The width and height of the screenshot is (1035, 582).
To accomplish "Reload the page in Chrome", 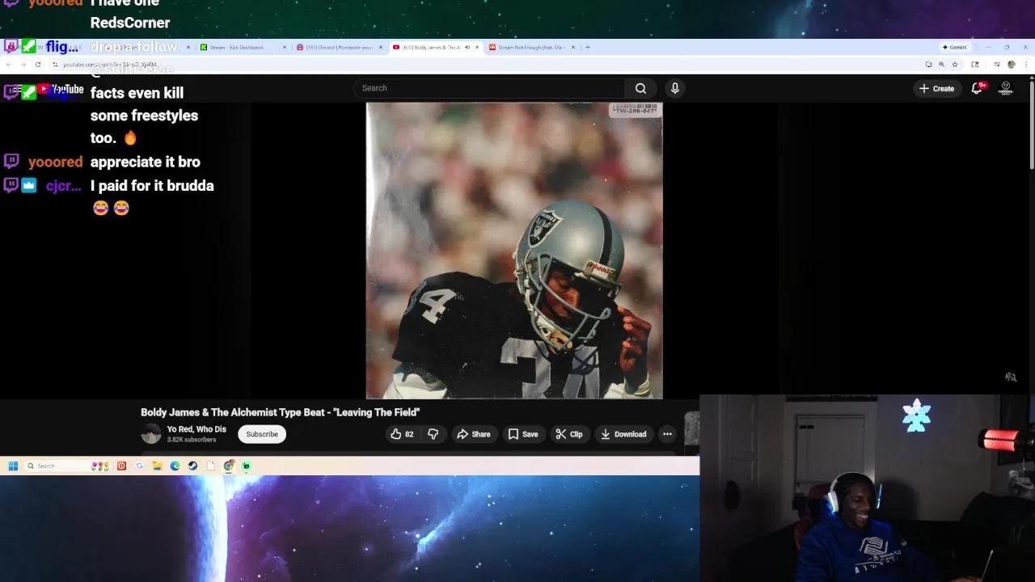I will [37, 65].
